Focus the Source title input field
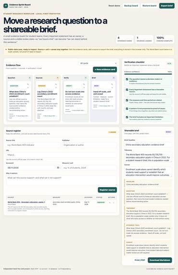This screenshot has width=178, height=275. [33, 145]
